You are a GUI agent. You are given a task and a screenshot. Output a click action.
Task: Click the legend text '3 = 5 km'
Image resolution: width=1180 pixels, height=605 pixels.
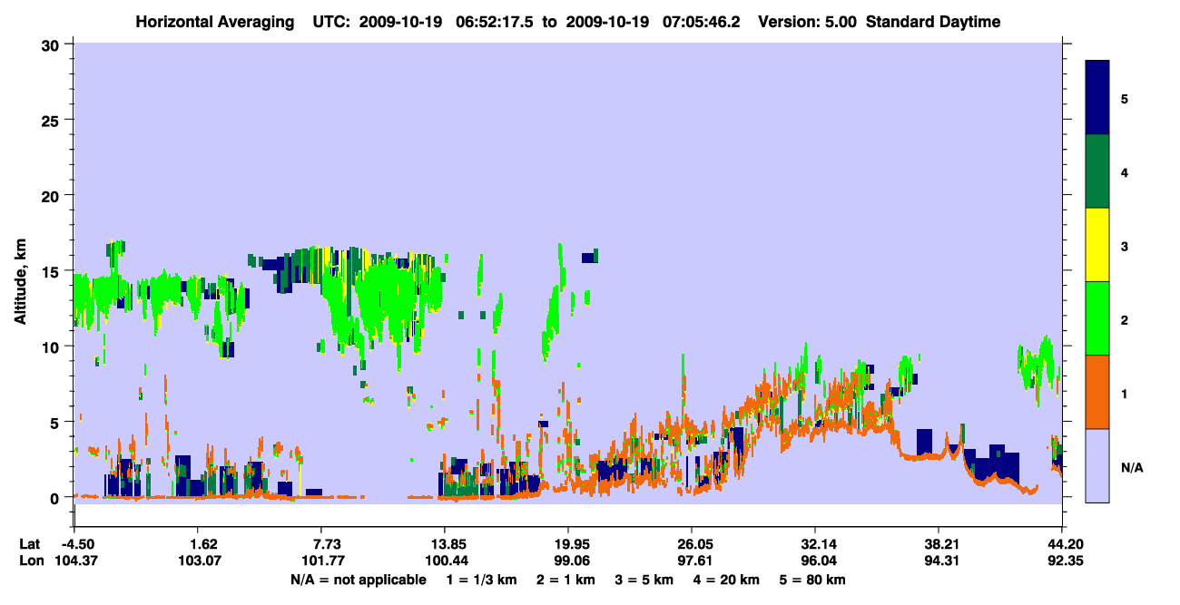pos(644,580)
